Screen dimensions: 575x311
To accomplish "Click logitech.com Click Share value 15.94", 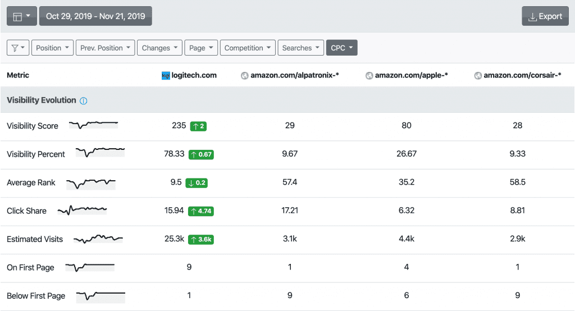I will click(x=174, y=210).
